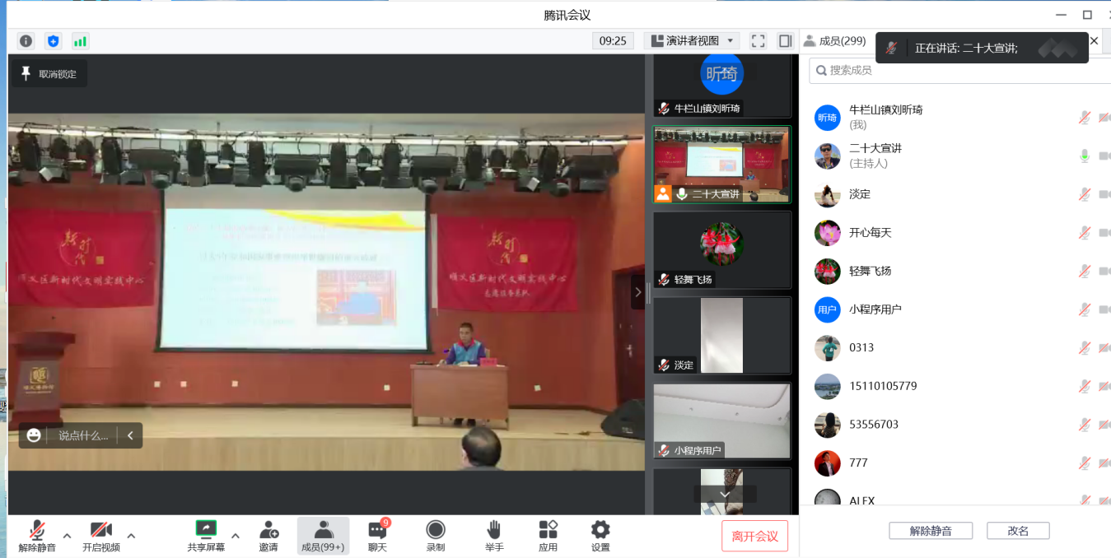Expand audio options arrow beside 解除静音
Image resolution: width=1111 pixels, height=558 pixels.
(68, 536)
